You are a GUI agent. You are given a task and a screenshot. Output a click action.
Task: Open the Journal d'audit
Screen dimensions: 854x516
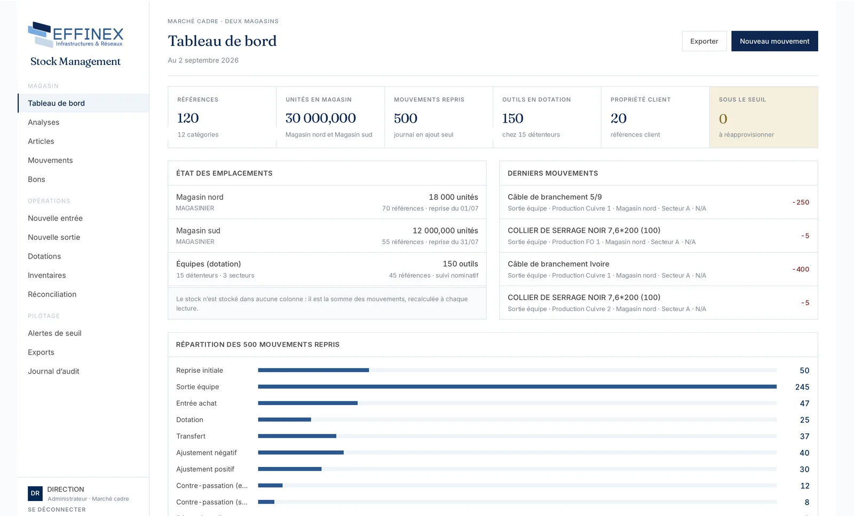[83, 372]
